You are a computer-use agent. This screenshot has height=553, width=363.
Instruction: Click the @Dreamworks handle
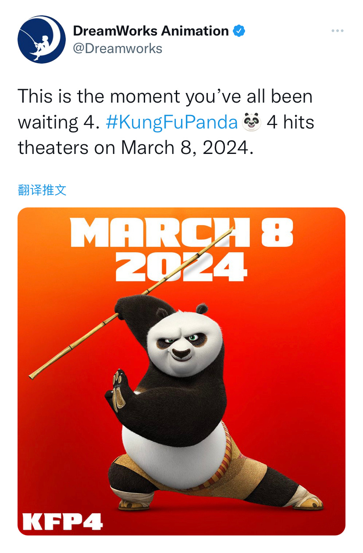click(117, 48)
